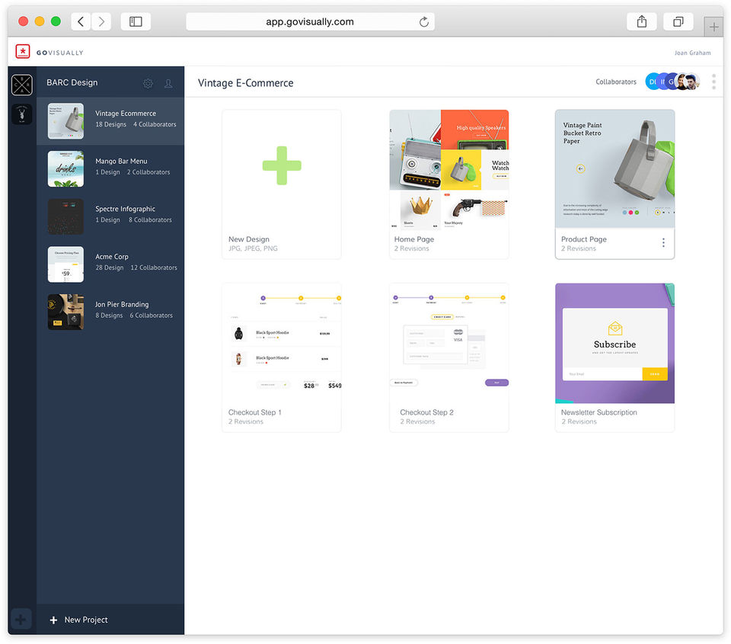Click the Vintage E-Commerce title
The width and height of the screenshot is (731, 644).
(x=246, y=83)
